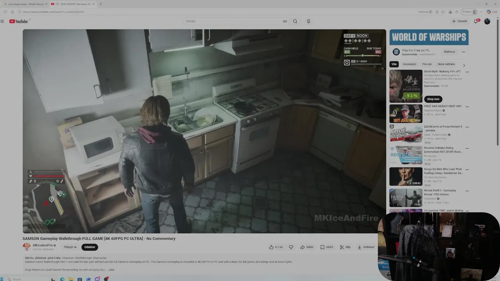Select the Nově nahráno filter chip
This screenshot has width=500, height=281.
click(x=446, y=64)
